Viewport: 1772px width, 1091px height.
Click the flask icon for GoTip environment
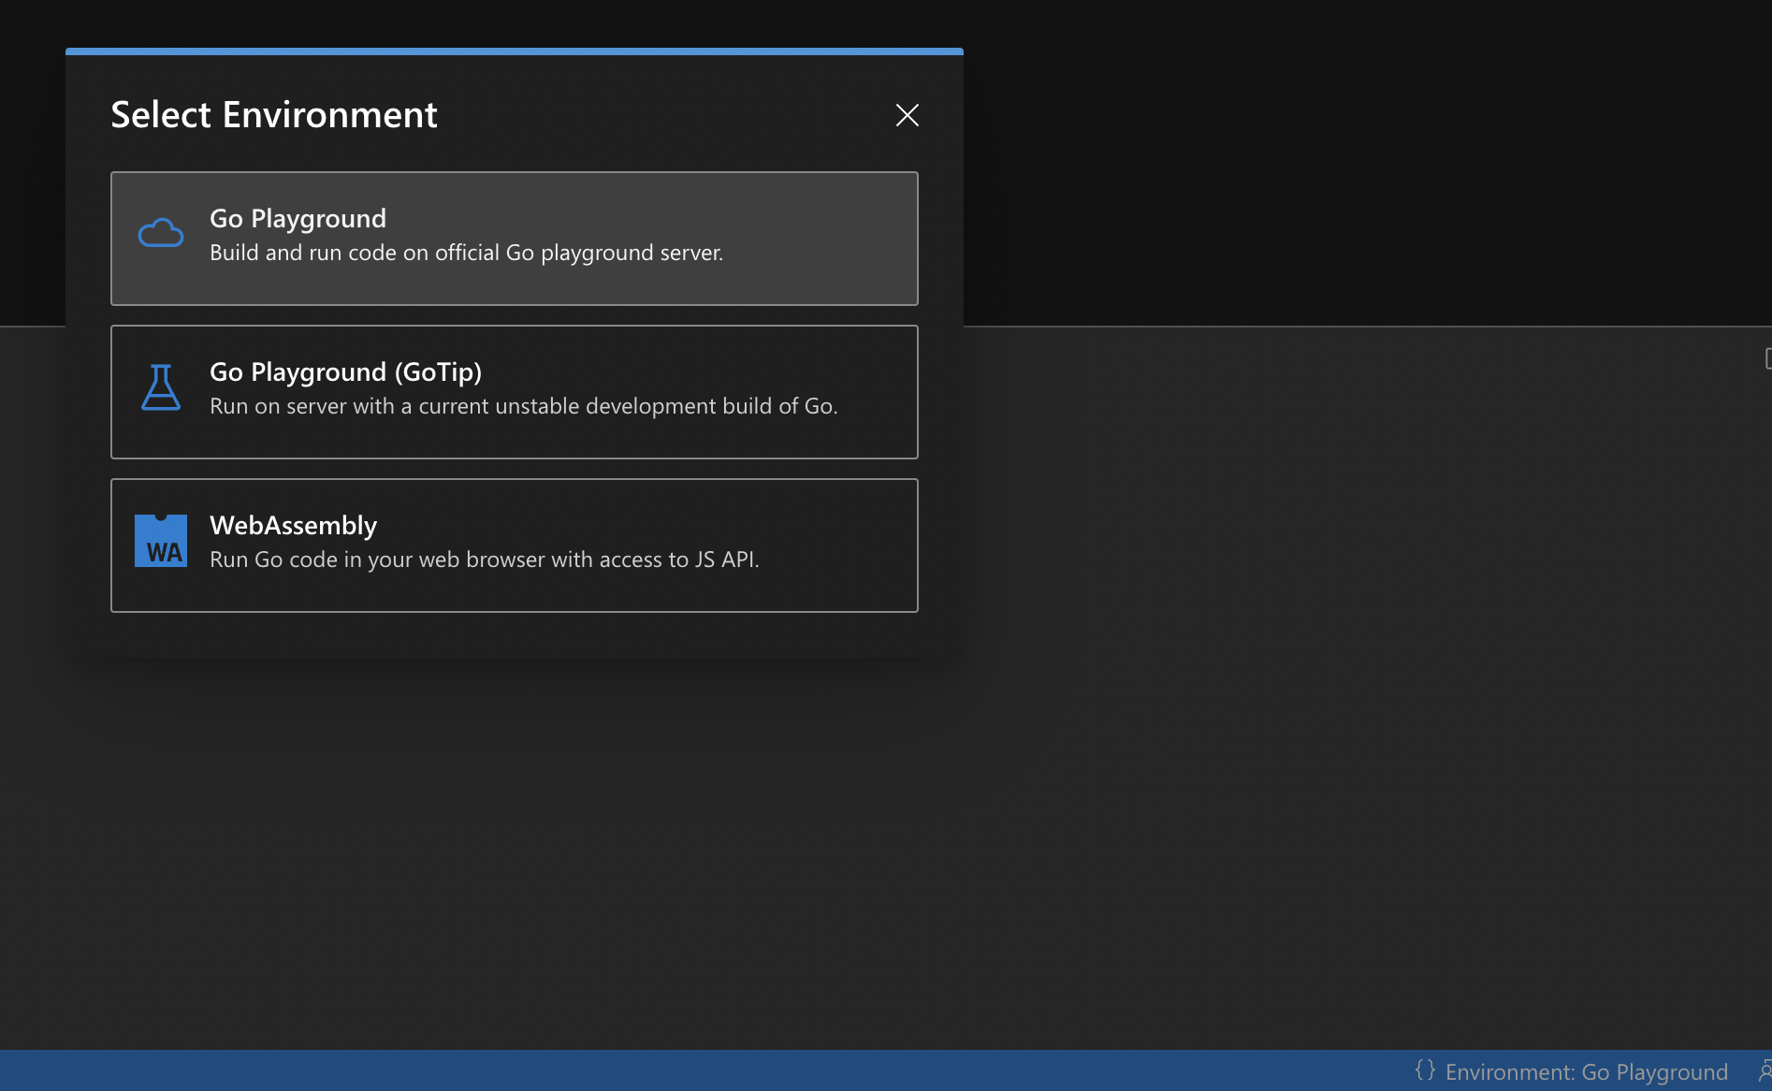click(x=160, y=385)
